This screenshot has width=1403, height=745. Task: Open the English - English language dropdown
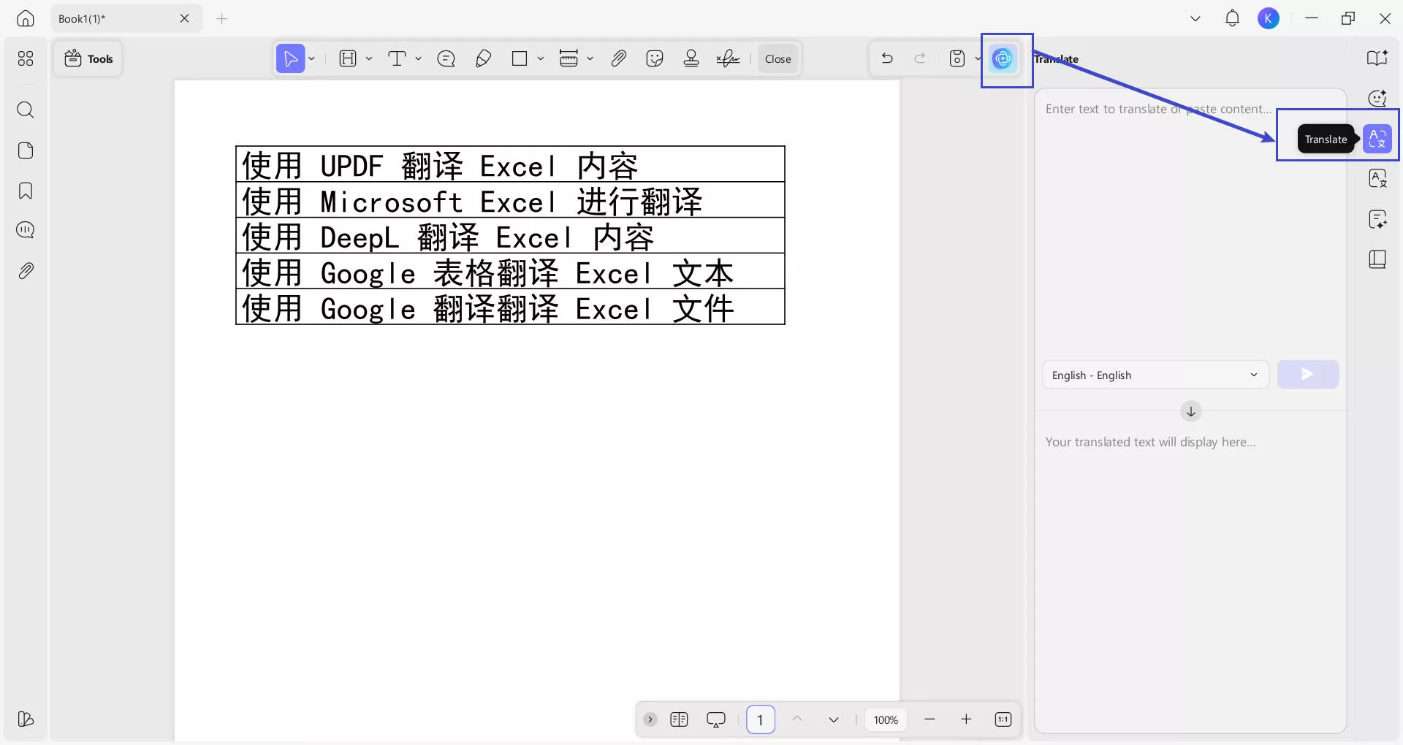pos(1155,375)
